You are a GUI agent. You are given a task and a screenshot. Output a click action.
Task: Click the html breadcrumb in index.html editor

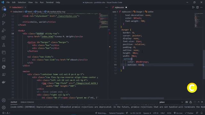point(29,12)
